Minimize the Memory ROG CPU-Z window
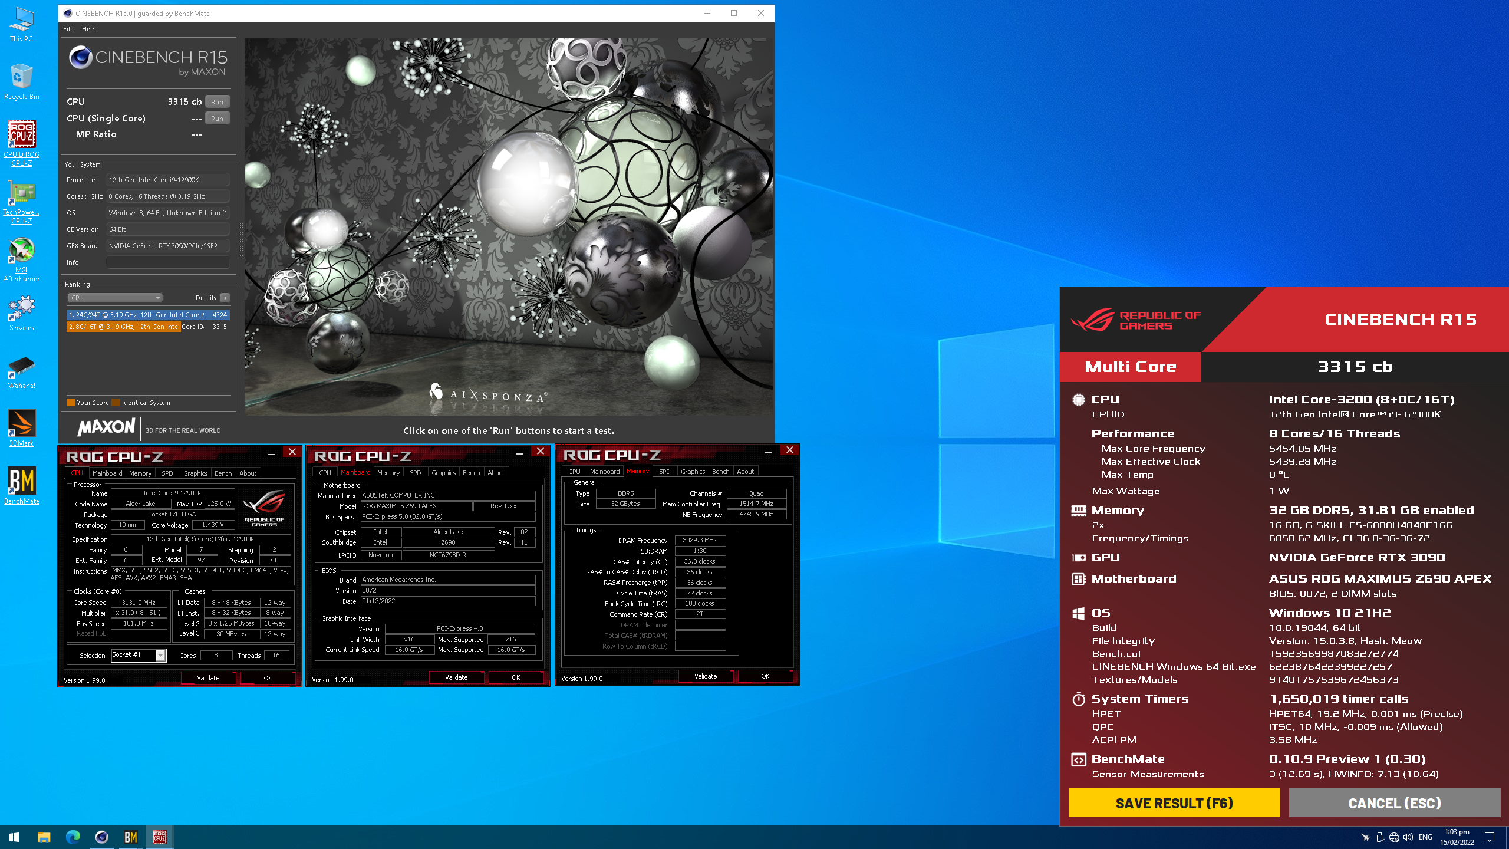 coord(769,452)
